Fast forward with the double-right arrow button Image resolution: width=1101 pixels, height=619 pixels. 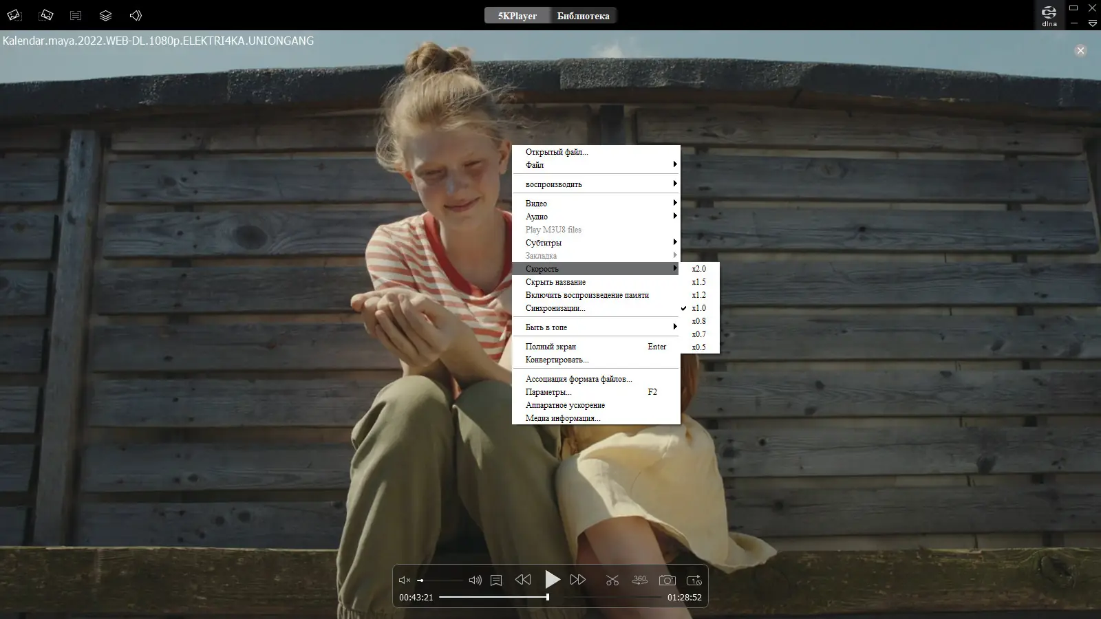click(578, 580)
